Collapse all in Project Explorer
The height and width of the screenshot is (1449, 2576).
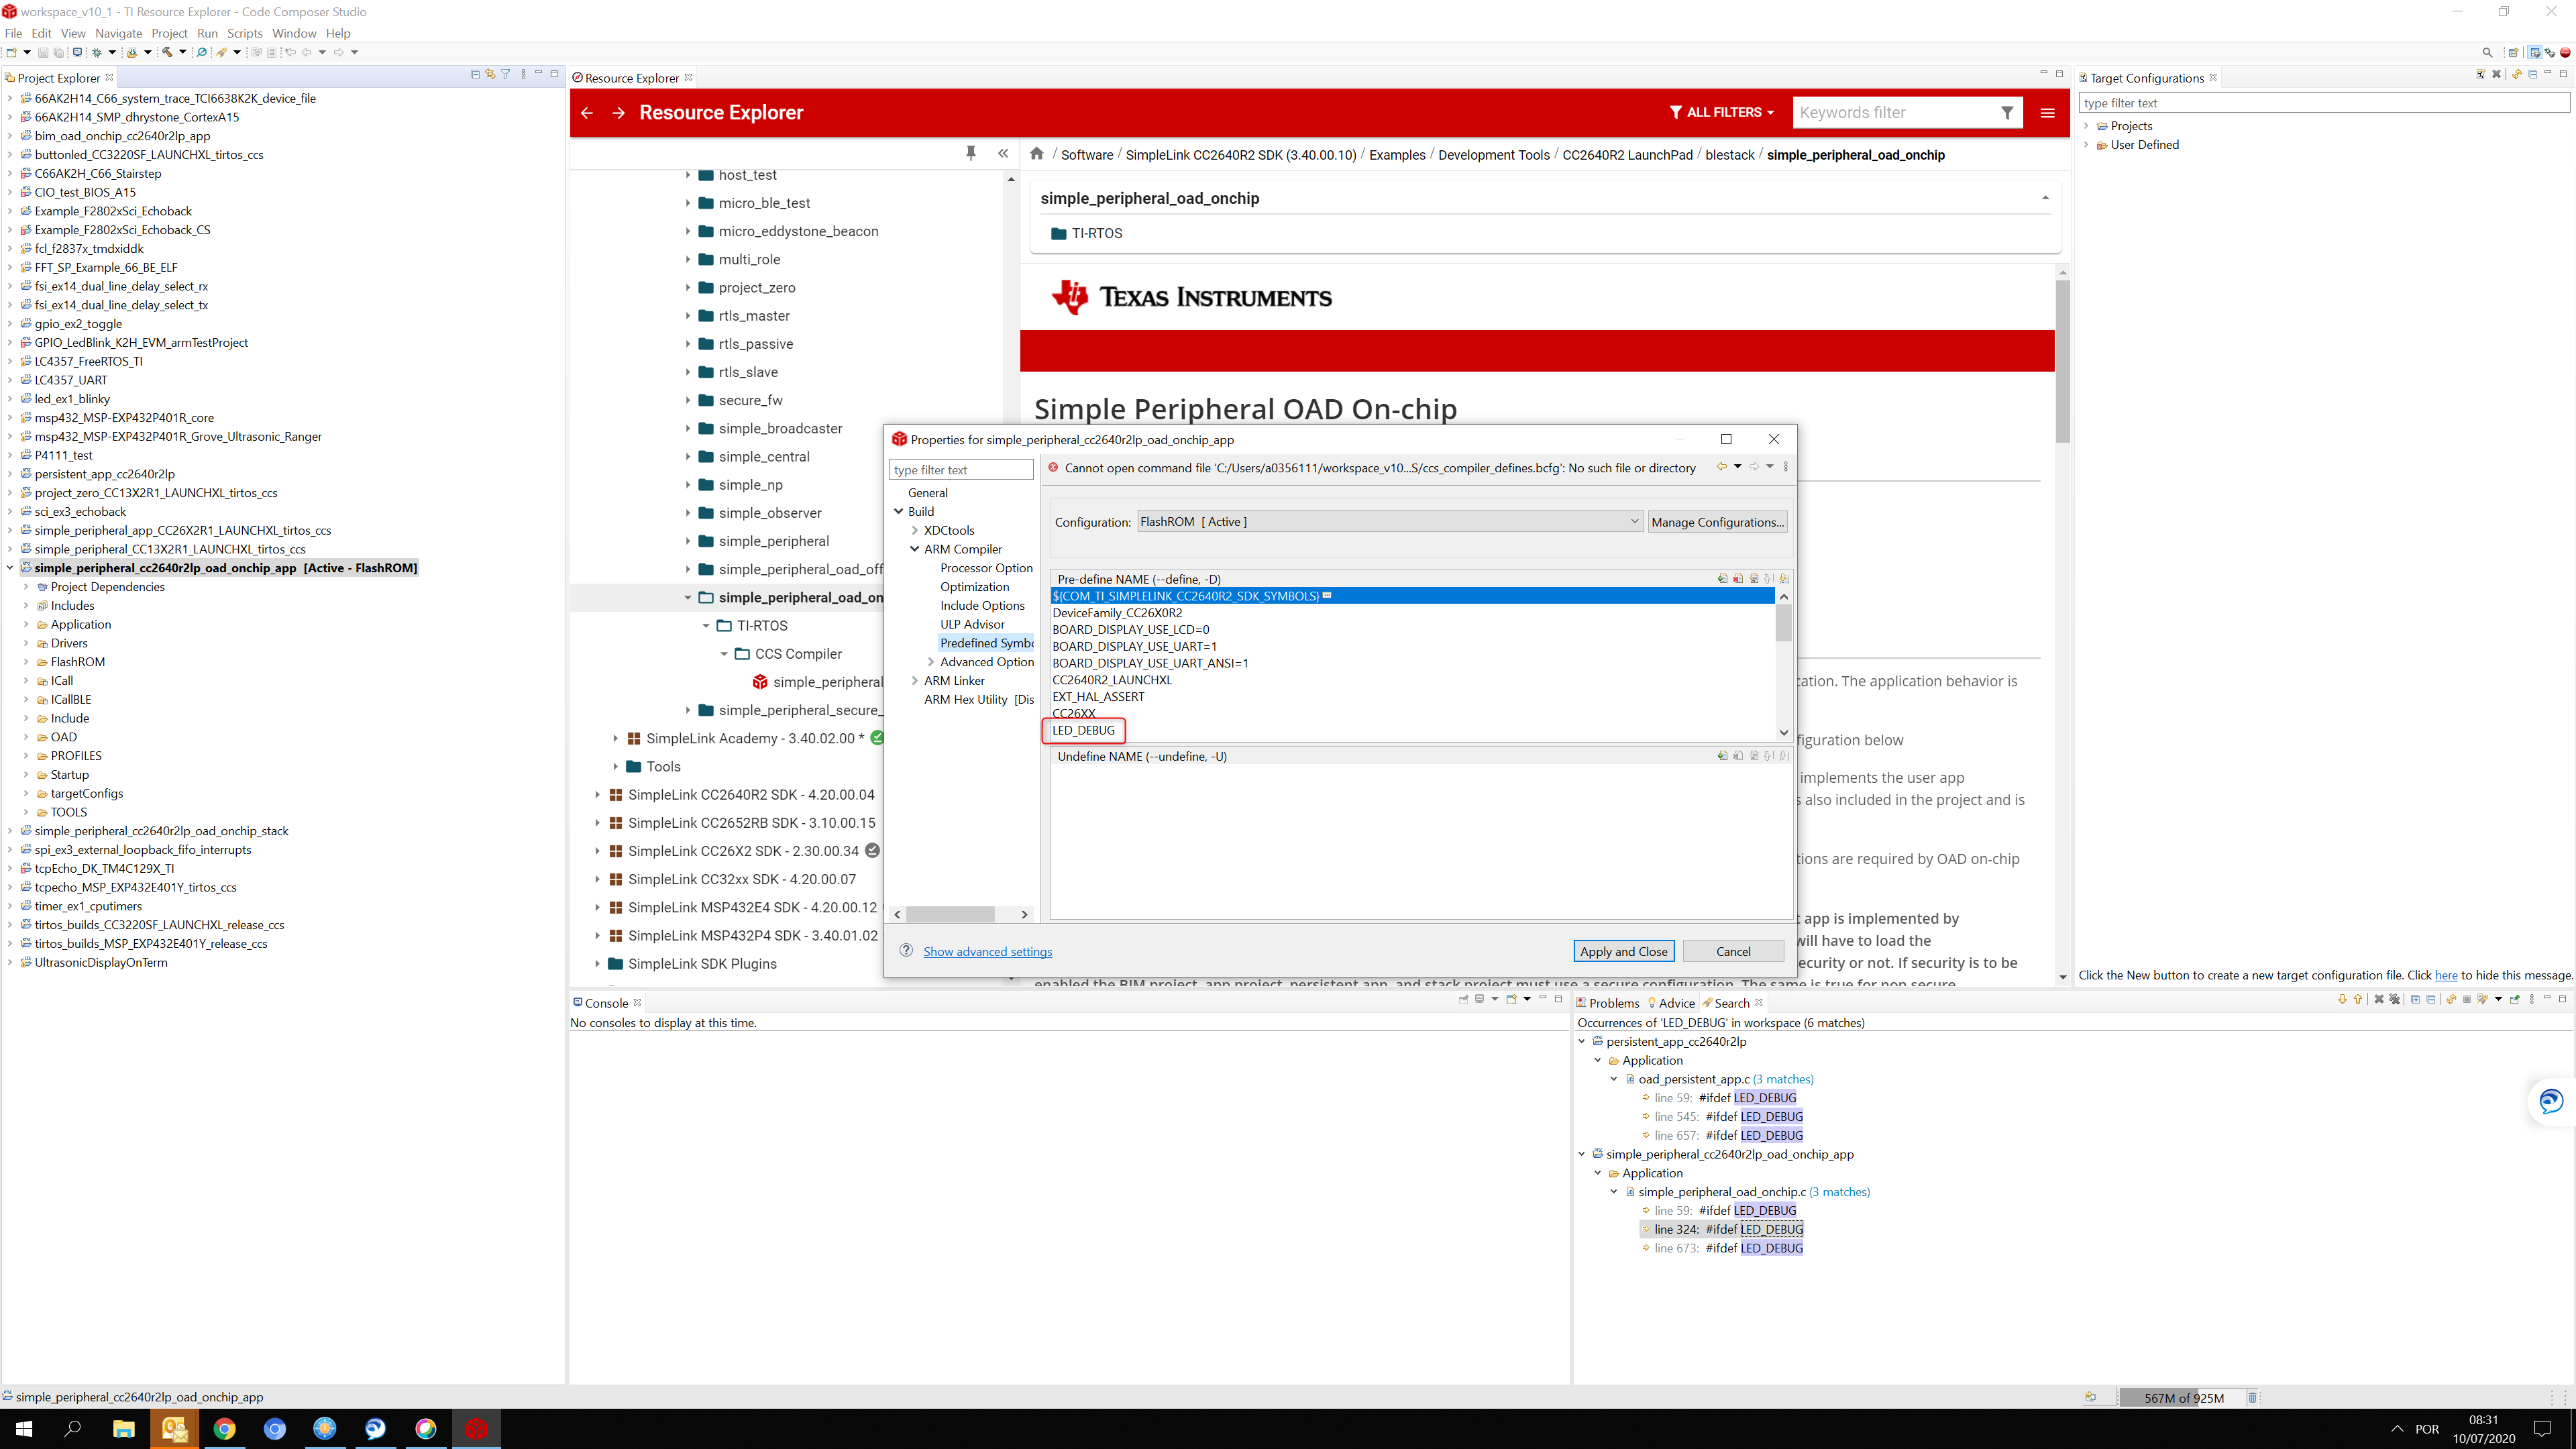475,74
